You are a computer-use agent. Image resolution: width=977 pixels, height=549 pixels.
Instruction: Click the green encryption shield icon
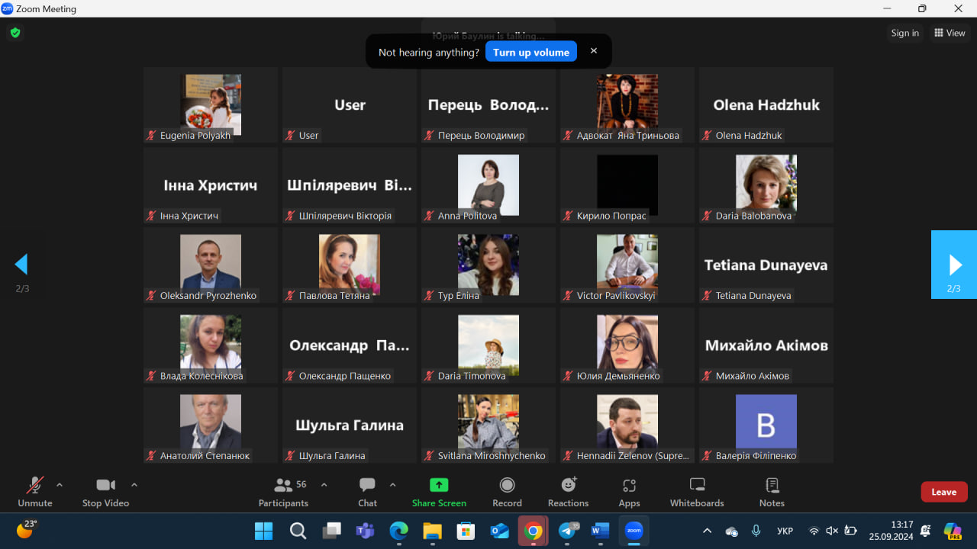coord(15,33)
